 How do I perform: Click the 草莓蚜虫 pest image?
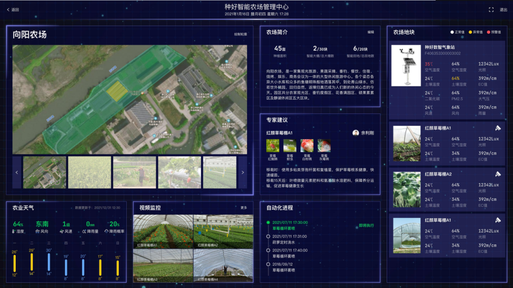point(290,146)
